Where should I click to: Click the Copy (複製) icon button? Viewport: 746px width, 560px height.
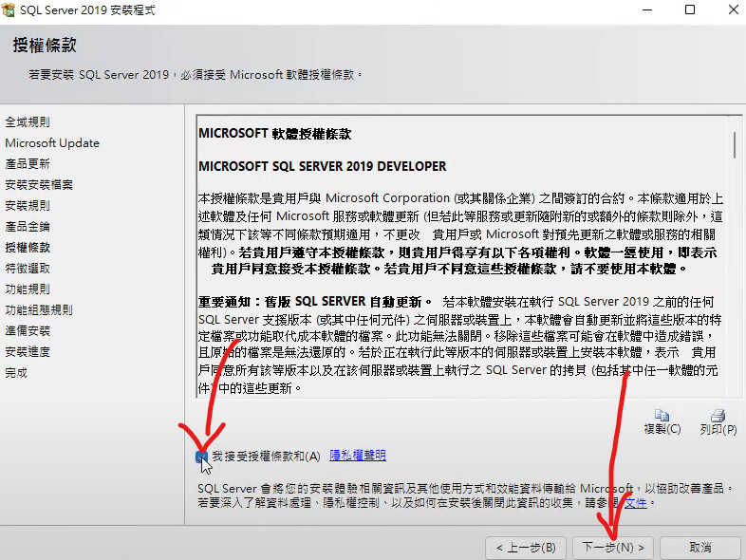(662, 421)
